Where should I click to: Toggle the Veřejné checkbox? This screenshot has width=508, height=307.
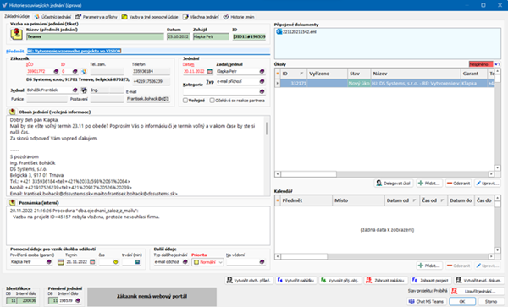coord(185,101)
